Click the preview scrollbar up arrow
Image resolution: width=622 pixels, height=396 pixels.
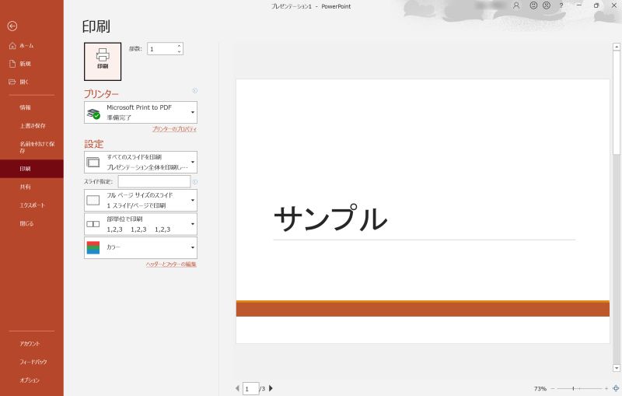click(617, 47)
